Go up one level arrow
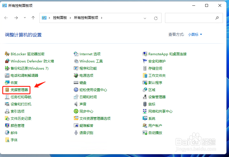Image resolution: width=229 pixels, height=157 pixels. point(33,18)
